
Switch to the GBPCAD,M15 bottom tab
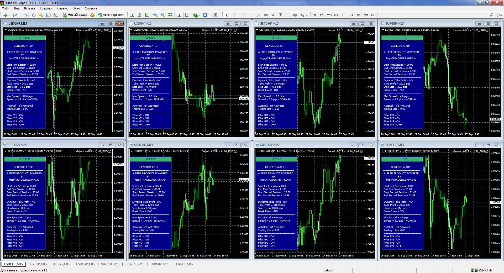point(135,264)
